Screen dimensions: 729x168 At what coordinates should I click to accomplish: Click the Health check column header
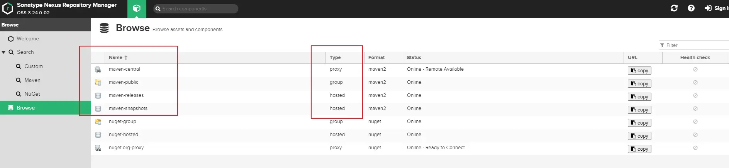tap(695, 58)
